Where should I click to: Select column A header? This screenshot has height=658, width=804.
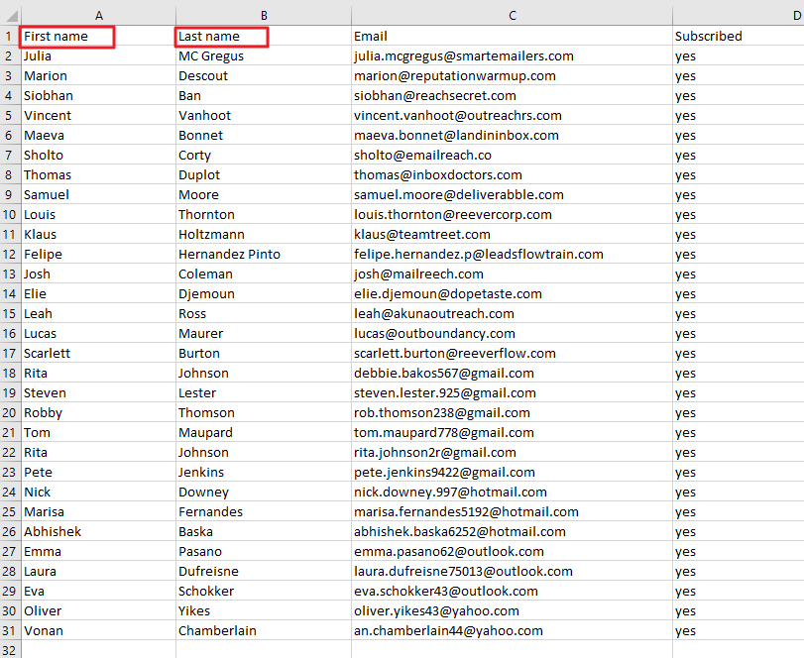click(x=98, y=14)
